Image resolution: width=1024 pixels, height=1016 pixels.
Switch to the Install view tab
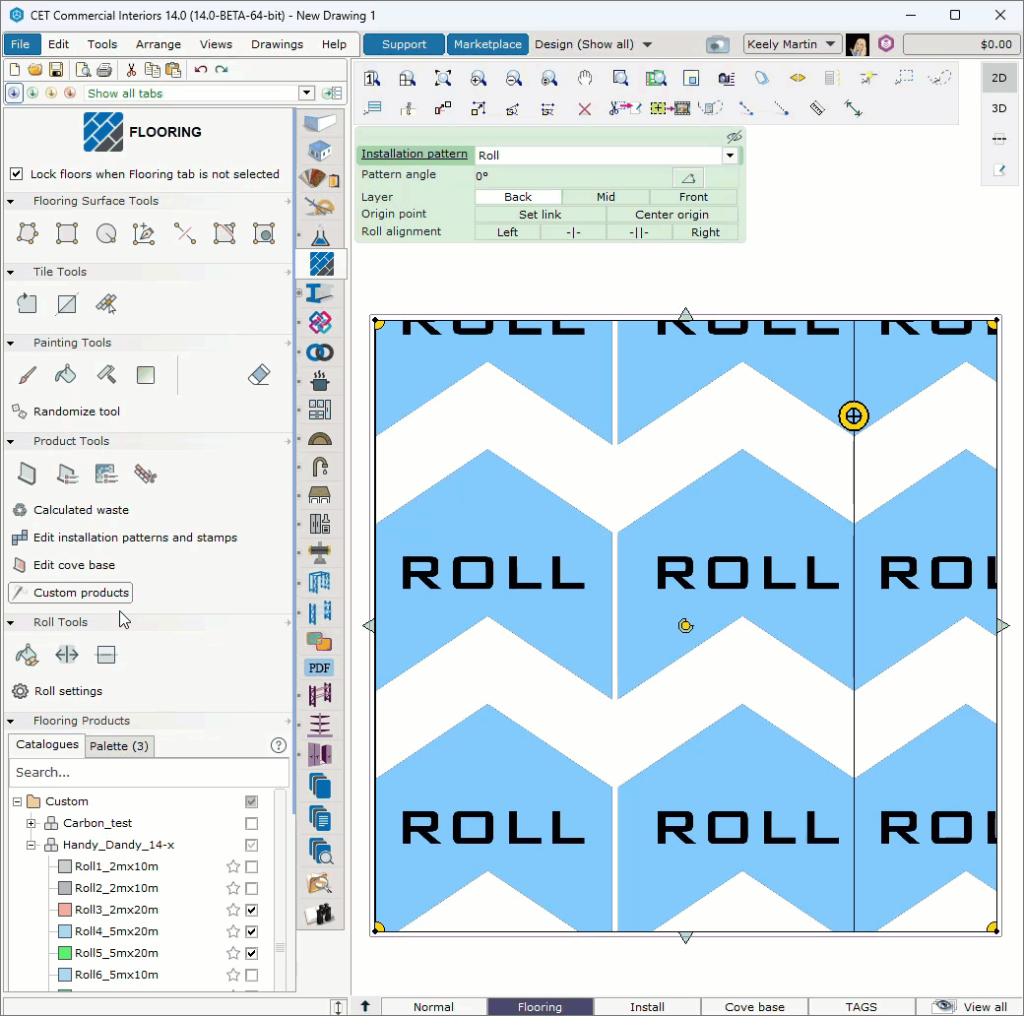pos(647,1007)
